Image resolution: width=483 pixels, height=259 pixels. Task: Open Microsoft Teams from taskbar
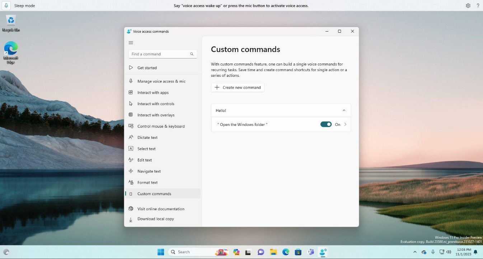point(310,252)
